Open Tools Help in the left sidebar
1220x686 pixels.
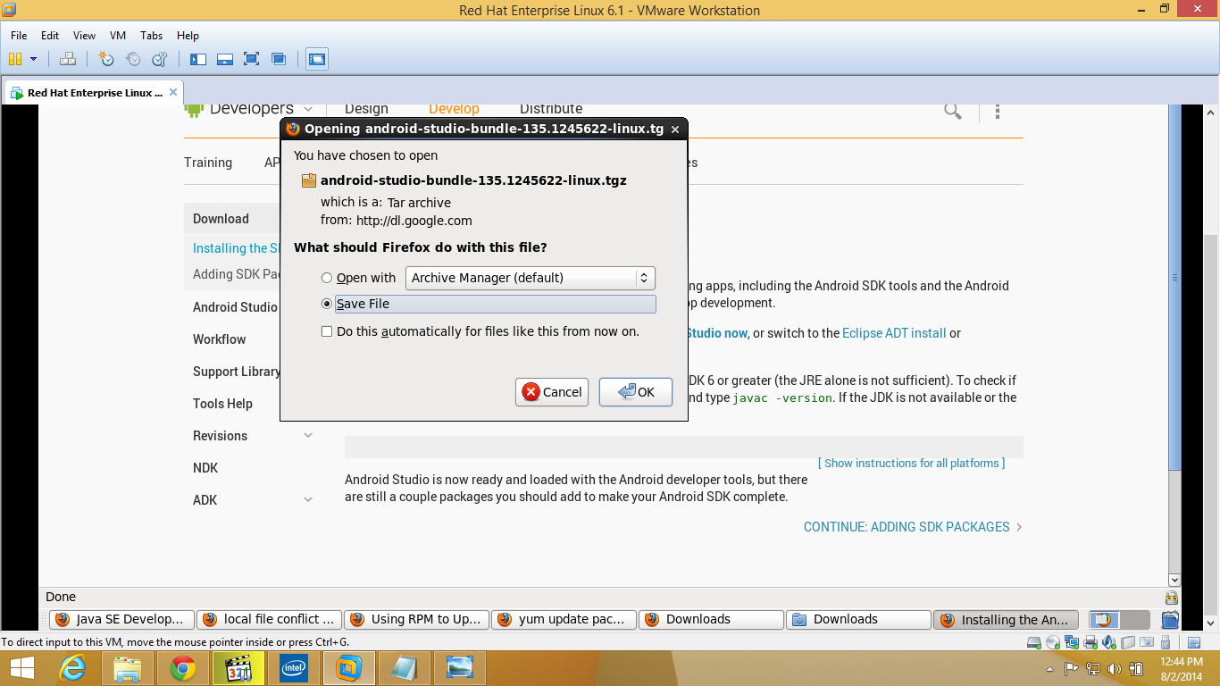click(222, 404)
